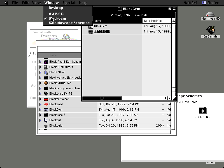Select the KSA Sampler desktop icon
This screenshot has width=224, height=168.
(x=211, y=30)
